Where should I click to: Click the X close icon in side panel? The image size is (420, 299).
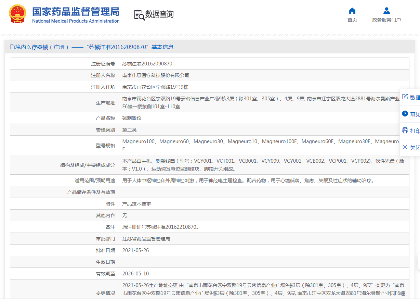point(405,147)
